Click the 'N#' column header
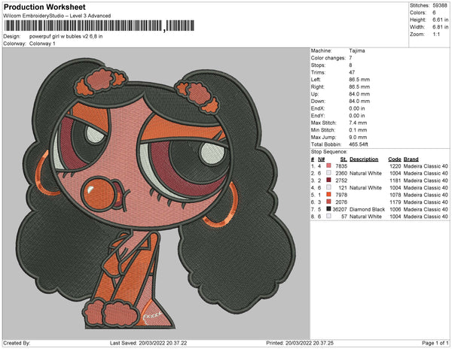The width and height of the screenshot is (452, 349). [321, 159]
